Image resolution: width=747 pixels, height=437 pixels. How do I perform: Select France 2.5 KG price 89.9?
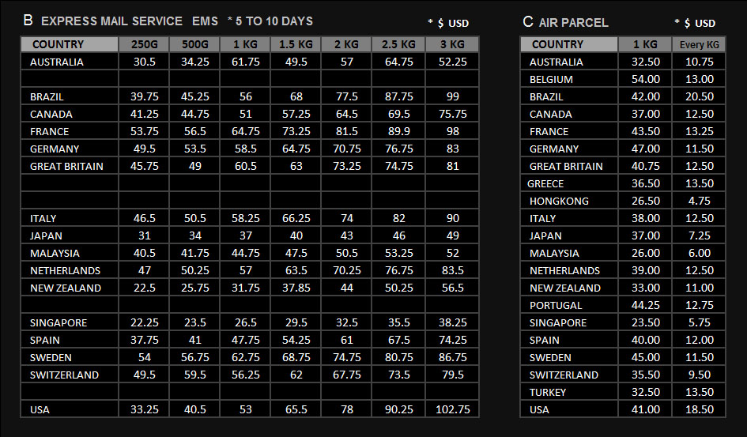click(x=398, y=131)
